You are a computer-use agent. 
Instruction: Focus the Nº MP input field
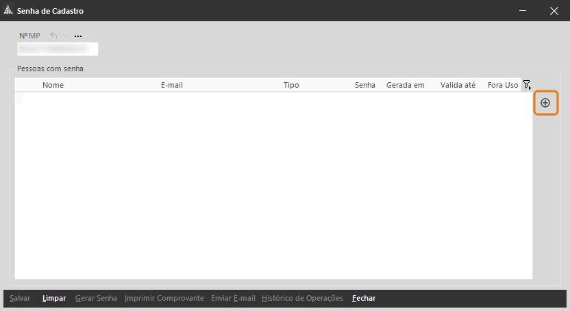click(58, 49)
